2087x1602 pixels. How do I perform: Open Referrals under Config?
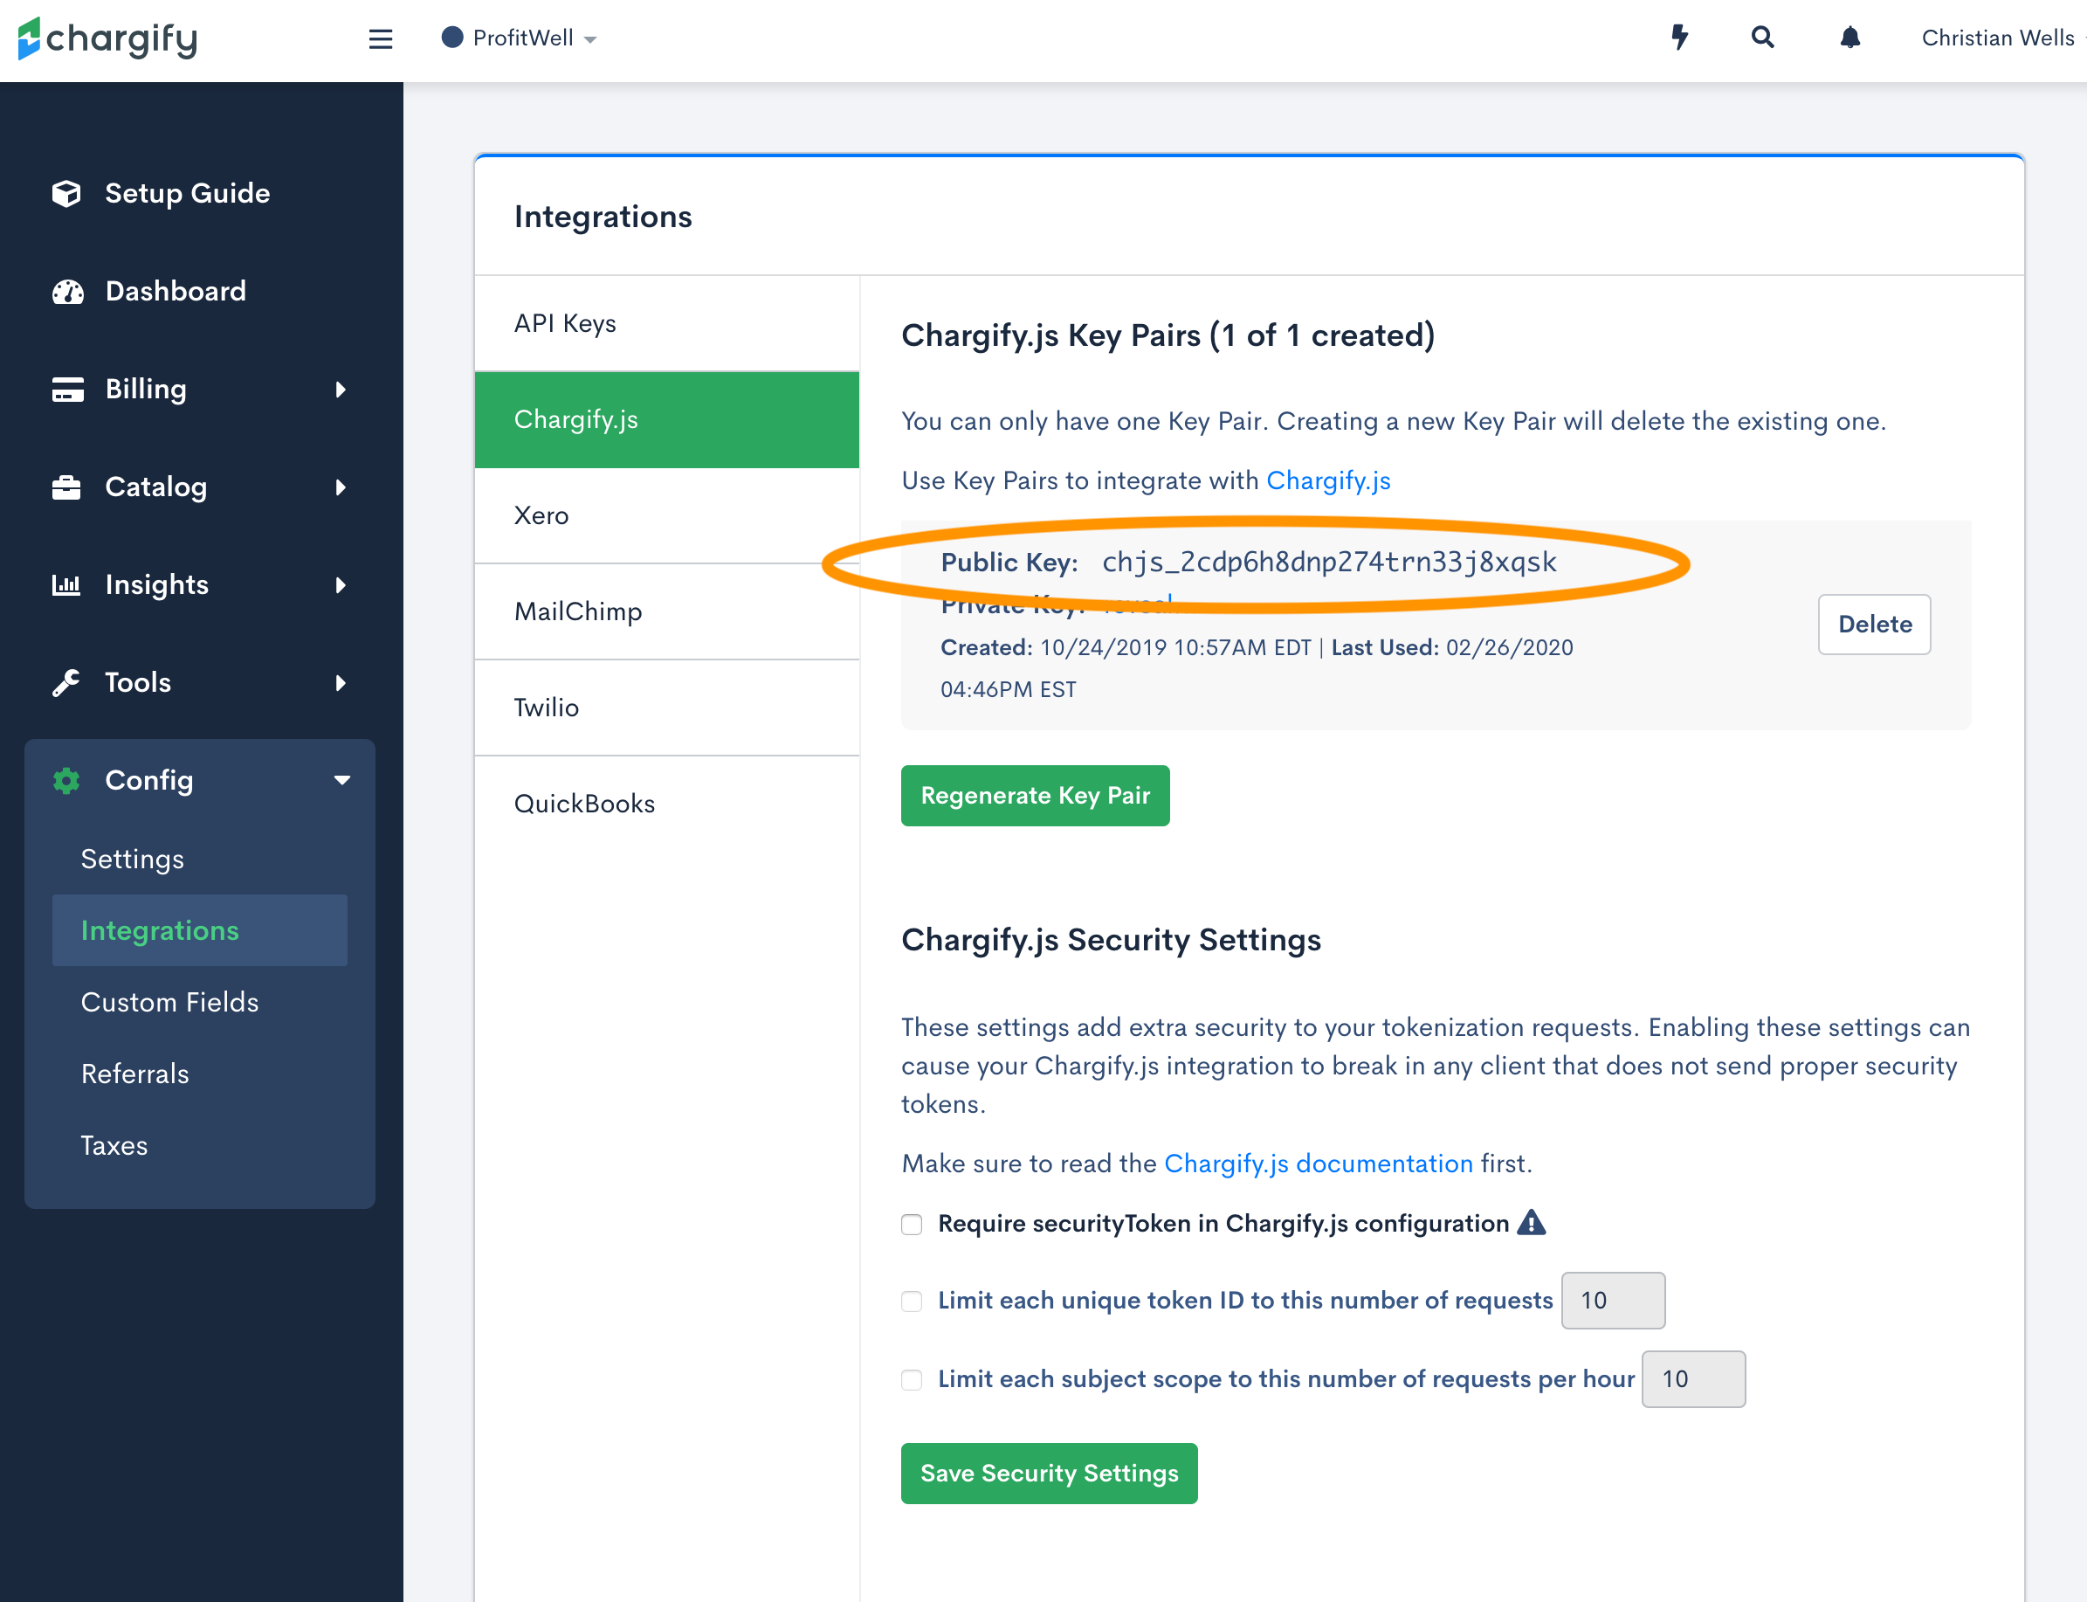[x=135, y=1074]
